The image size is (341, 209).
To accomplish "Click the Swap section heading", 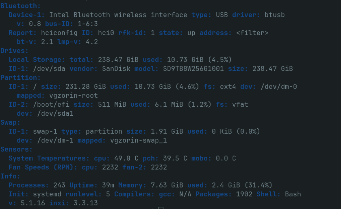I will 10,123.
